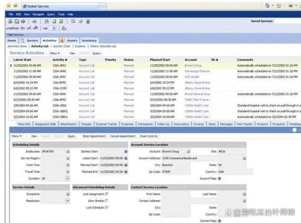Expand the Resolution dropdown
Viewport: 301px width, 223px height.
(68, 201)
